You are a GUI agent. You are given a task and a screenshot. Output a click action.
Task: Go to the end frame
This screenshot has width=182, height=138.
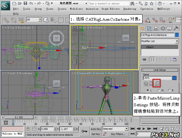pyautogui.click(x=155, y=129)
